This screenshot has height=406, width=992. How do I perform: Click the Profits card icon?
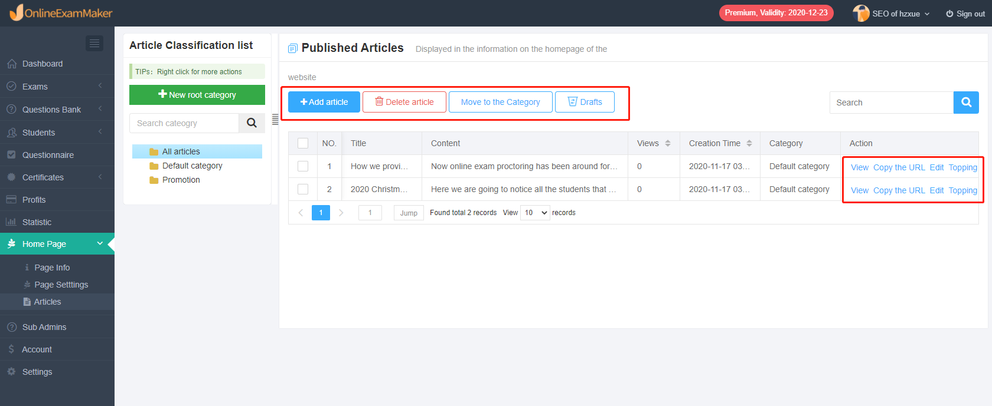(11, 200)
